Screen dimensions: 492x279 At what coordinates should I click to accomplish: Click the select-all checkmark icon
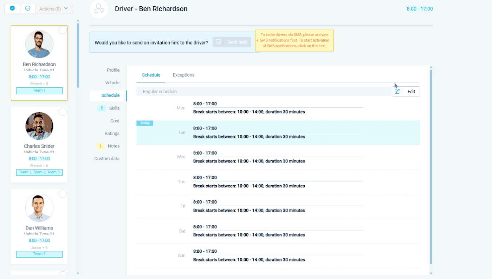12,8
